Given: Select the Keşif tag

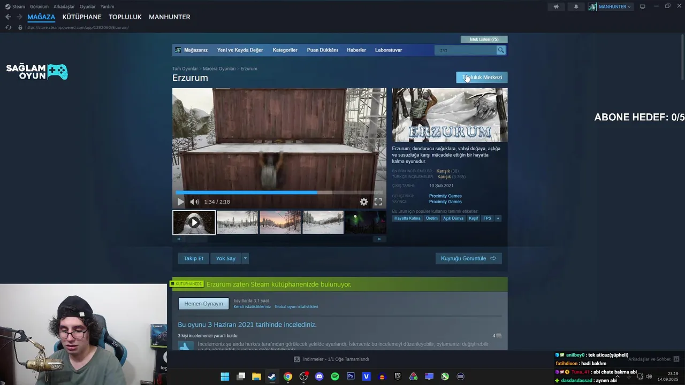Looking at the screenshot, I should [474, 218].
